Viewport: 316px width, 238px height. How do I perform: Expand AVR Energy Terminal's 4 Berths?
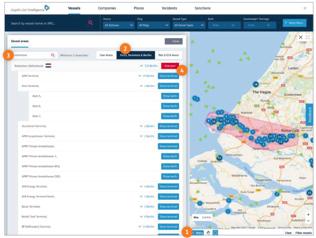click(147, 187)
